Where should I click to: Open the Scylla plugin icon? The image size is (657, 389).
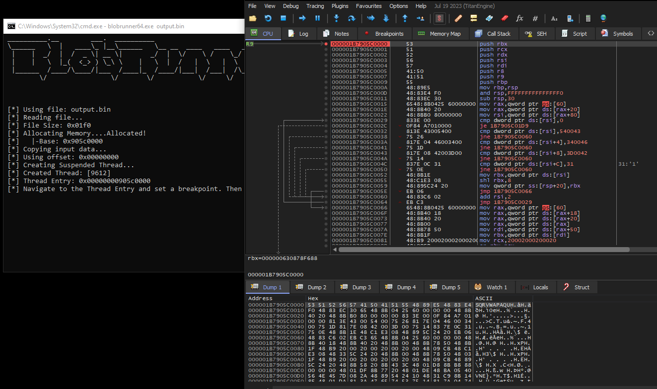pos(439,18)
